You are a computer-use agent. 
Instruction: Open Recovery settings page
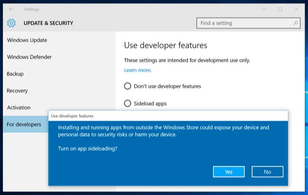(x=17, y=91)
